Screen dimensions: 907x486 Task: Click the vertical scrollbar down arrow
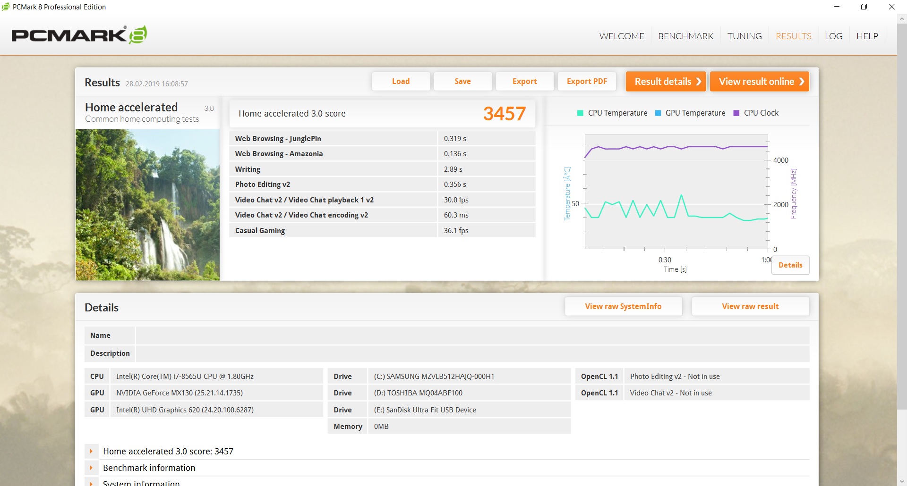coord(901,481)
